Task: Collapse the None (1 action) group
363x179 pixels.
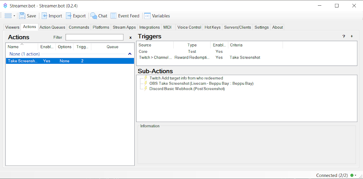Action: [129, 54]
